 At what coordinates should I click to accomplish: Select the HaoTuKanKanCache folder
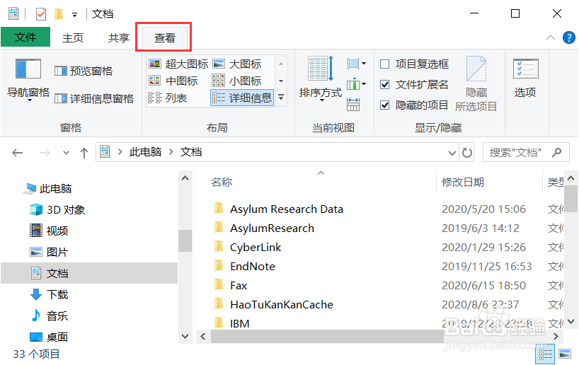coord(273,304)
